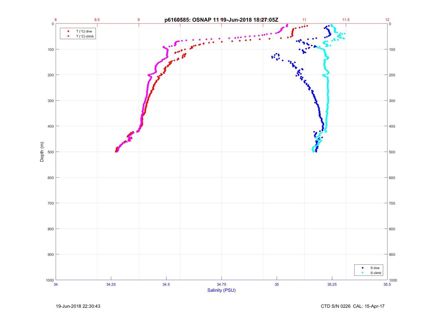Click the salinity legend box frame

(369, 270)
